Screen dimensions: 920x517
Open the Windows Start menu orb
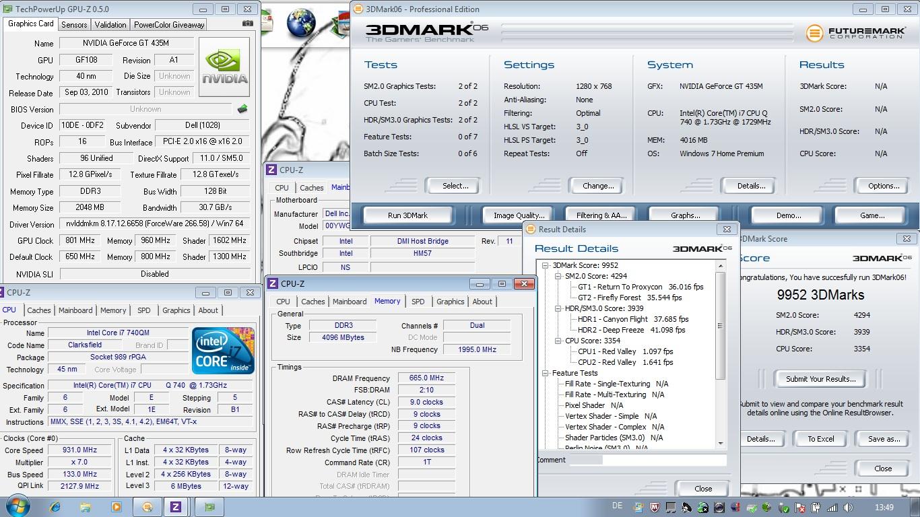[18, 506]
